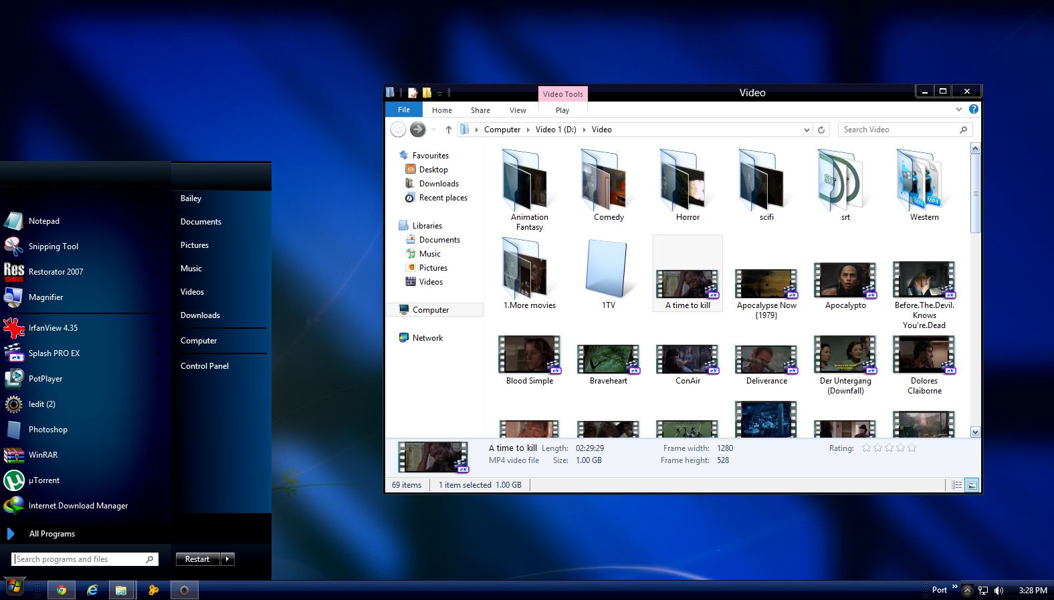Open the volume tray icon
Screen dimensions: 1054x600
(998, 591)
